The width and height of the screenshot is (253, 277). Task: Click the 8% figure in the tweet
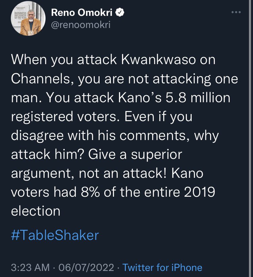pos(90,192)
